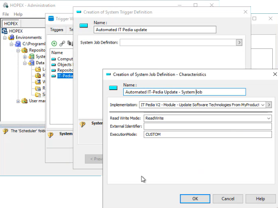Collapse the Data repository tree node

click(x=25, y=63)
